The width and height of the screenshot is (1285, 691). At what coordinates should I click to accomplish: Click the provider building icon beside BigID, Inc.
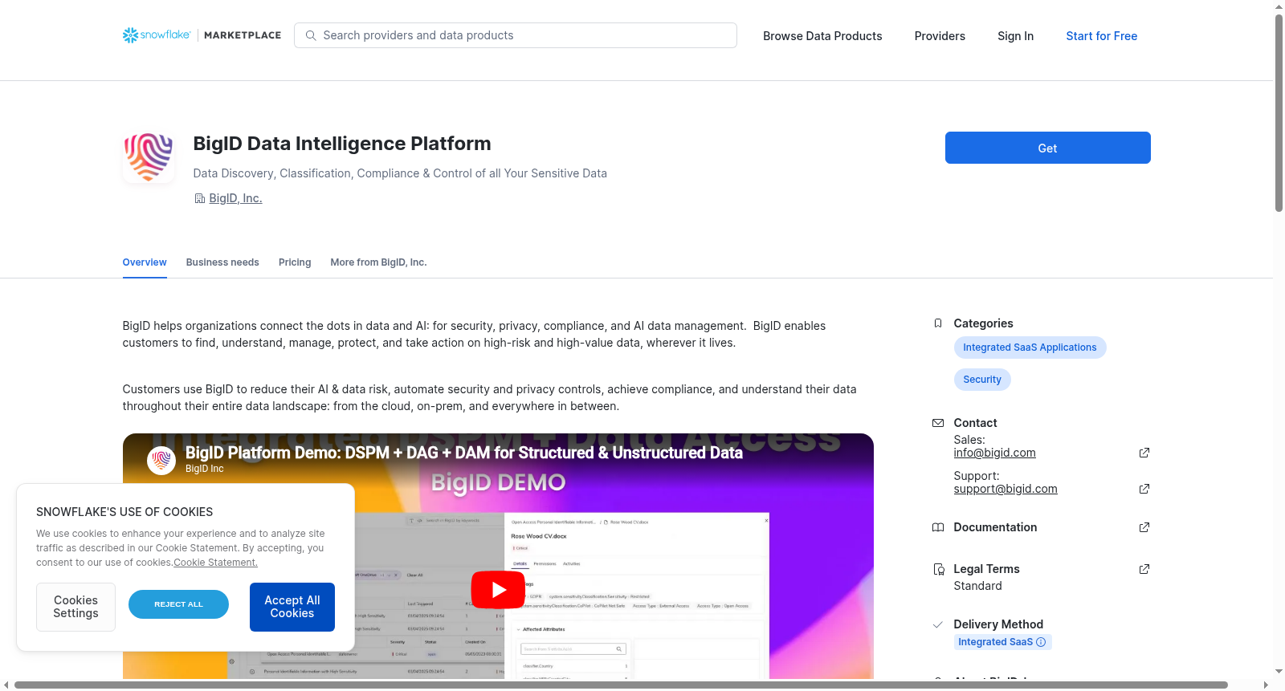pyautogui.click(x=200, y=198)
